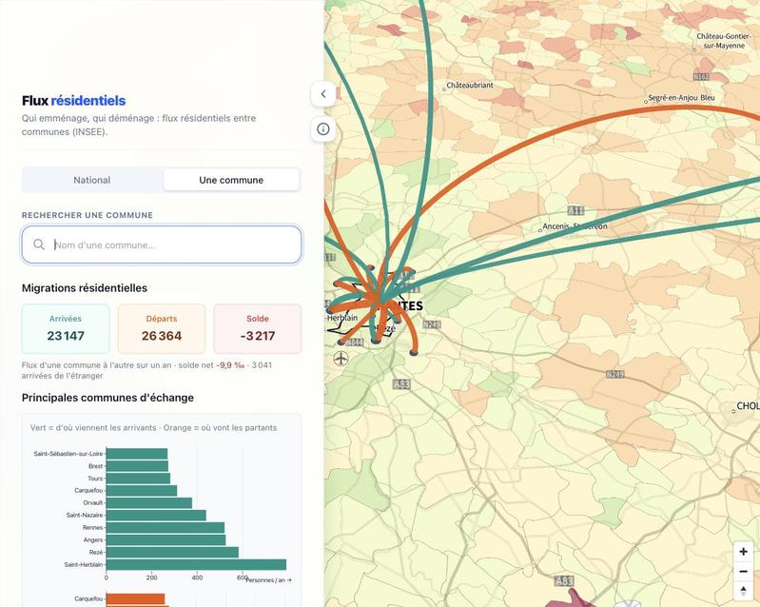Focus the Nom d'une commune search field
This screenshot has height=607, width=760.
click(162, 245)
